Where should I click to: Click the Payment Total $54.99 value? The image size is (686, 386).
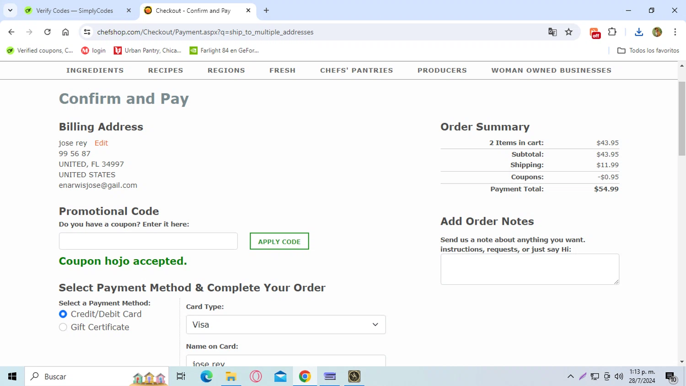606,189
